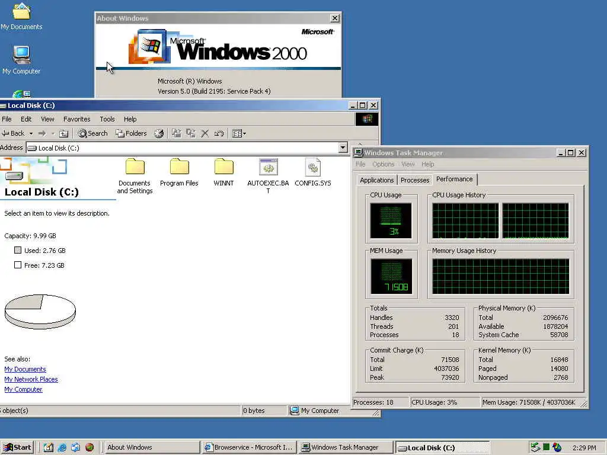
Task: Click the CPU Usage gauge showing 3%
Action: [391, 220]
